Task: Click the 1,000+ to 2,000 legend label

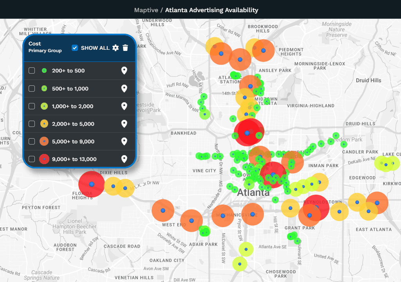Action: [x=72, y=106]
